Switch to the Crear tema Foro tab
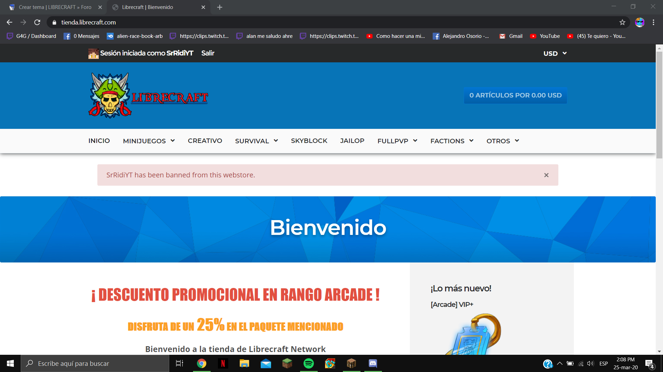663x372 pixels. [x=55, y=7]
